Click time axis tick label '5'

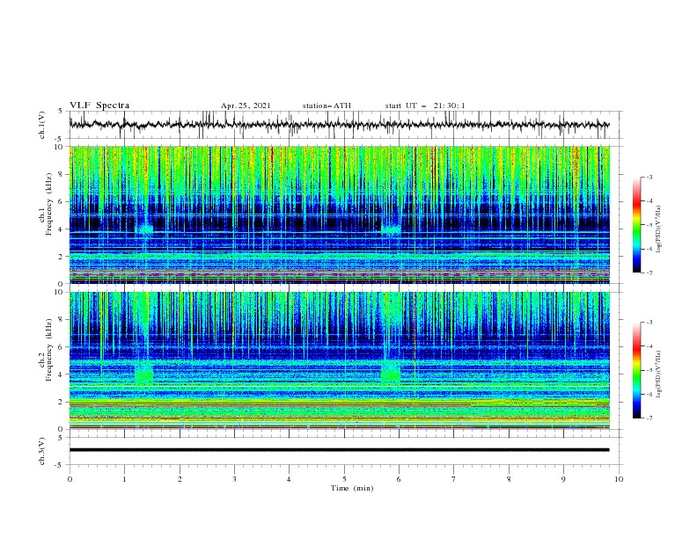(x=344, y=479)
